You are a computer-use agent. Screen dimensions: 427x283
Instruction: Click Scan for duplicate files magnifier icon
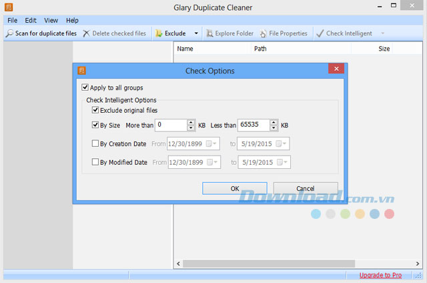9,33
